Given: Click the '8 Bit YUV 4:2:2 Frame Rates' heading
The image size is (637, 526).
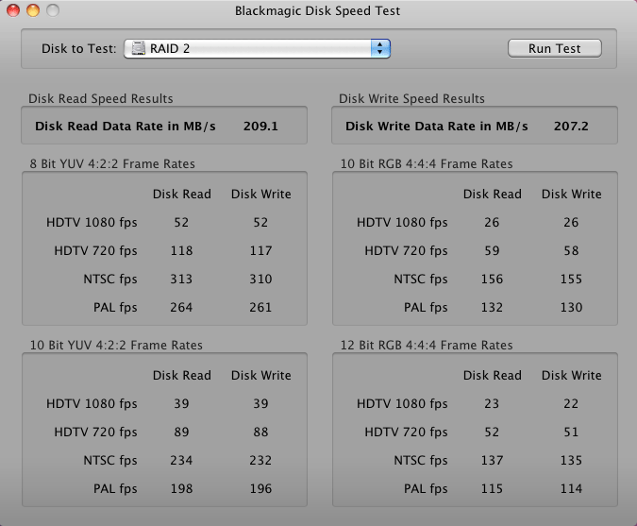Looking at the screenshot, I should (x=112, y=163).
